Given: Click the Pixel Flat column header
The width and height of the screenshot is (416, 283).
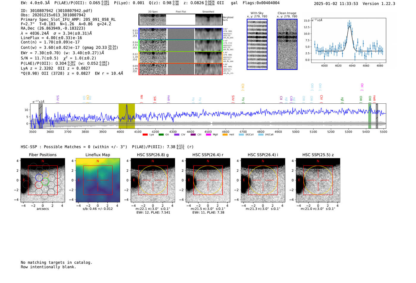Looking at the screenshot, I should 181,12.
